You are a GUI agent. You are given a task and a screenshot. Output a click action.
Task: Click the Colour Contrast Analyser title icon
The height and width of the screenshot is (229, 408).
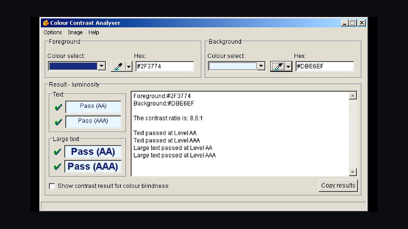tap(46, 23)
